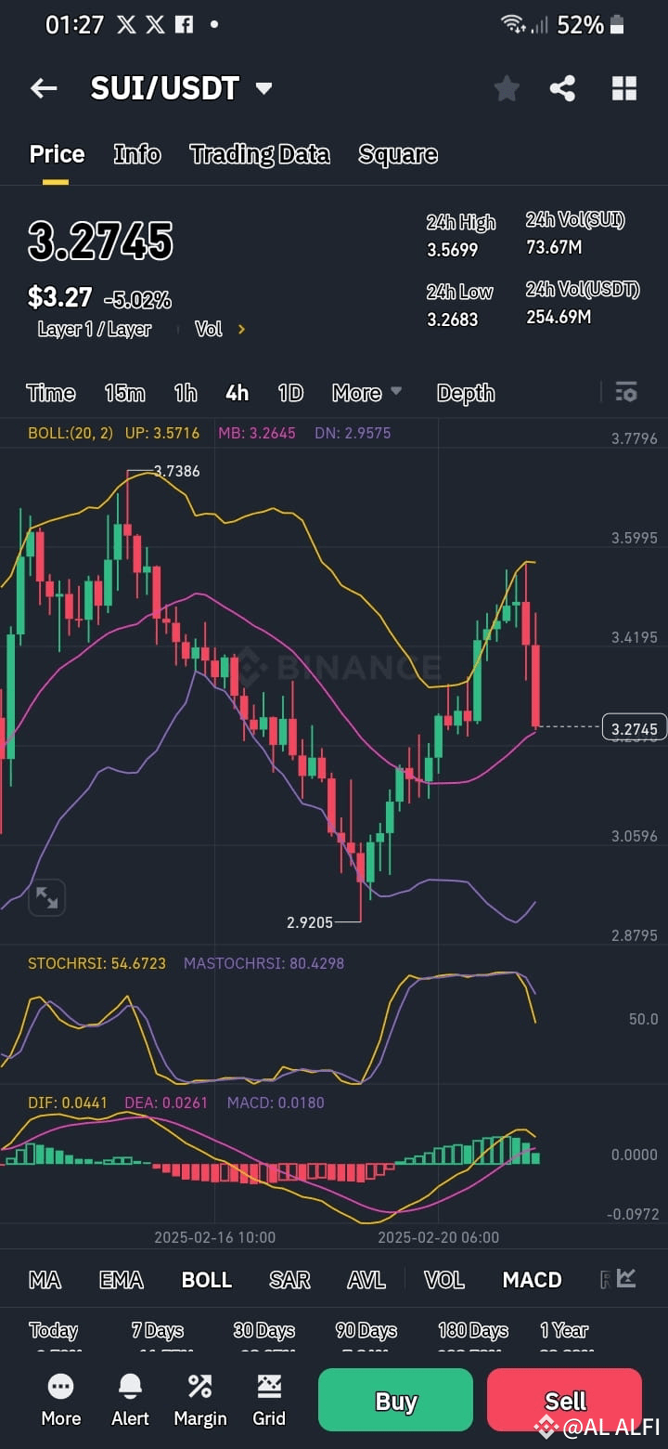The height and width of the screenshot is (1449, 668).
Task: Tap the MASTOCHRSI: 80.4298 label
Action: tap(263, 963)
